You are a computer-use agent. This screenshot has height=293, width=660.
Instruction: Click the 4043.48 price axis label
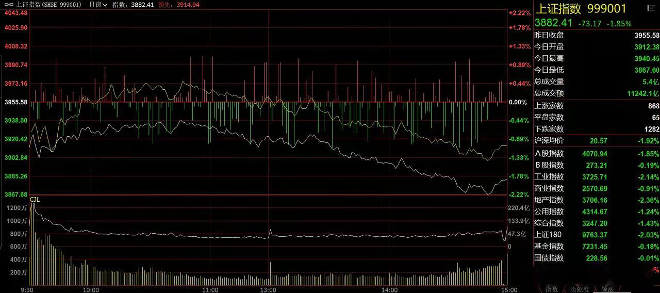click(15, 13)
